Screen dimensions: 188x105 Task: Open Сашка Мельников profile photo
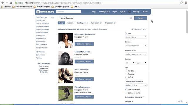pos(66,58)
